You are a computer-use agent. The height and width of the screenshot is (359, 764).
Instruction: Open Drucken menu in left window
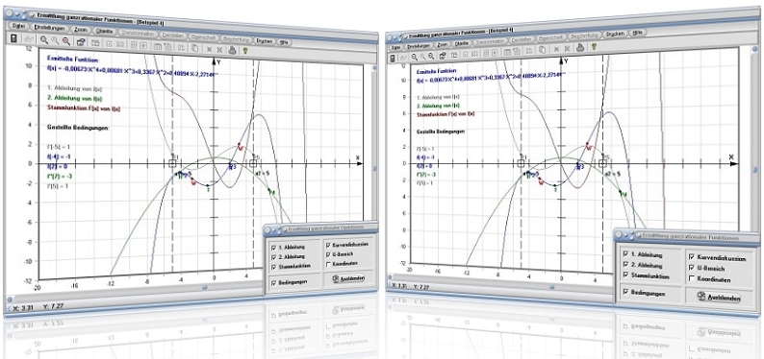pyautogui.click(x=265, y=41)
